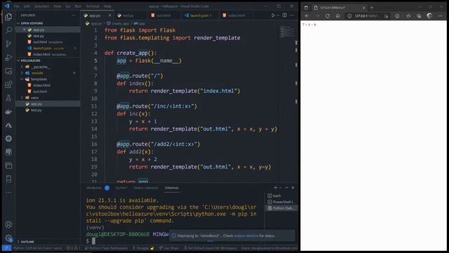The width and height of the screenshot is (449, 253).
Task: Open the Explorer view in activity bar
Action: click(8, 17)
